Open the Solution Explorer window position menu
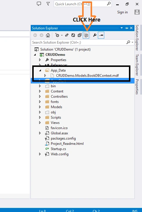Viewport: 142px width, 212px height. pyautogui.click(x=122, y=28)
